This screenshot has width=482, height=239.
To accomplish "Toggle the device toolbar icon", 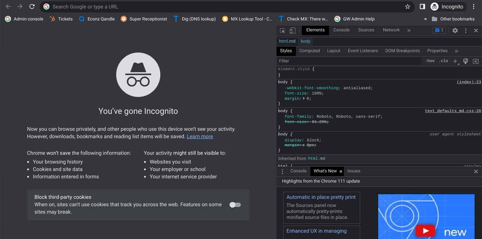I will (x=292, y=31).
